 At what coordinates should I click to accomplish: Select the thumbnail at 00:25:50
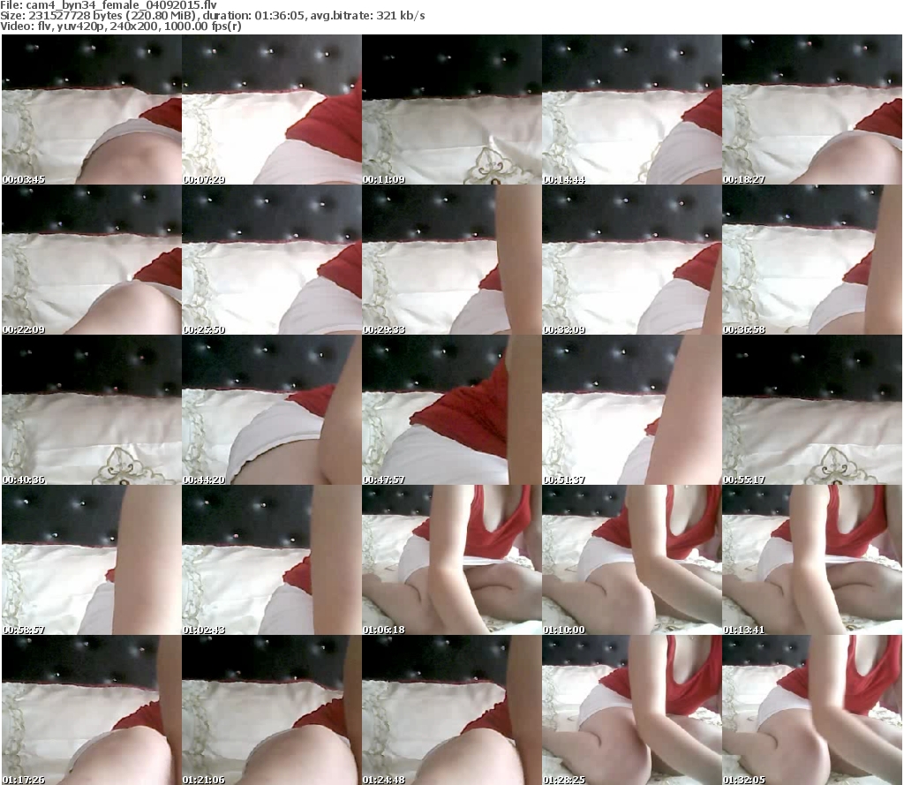coord(272,260)
